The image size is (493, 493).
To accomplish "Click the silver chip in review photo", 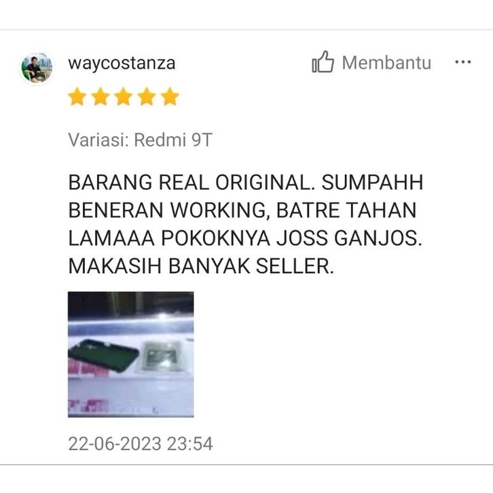I will coord(162,356).
